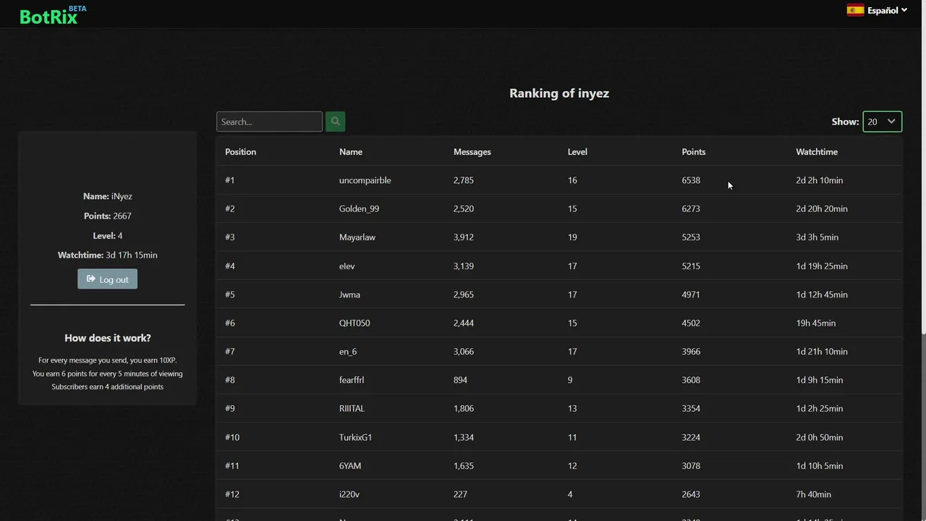Screen dimensions: 926x521
Task: Click the Watchtime column header
Action: [817, 152]
